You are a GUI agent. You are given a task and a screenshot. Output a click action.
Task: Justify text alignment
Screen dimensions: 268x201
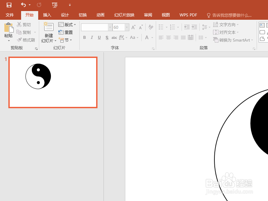[x=183, y=38]
